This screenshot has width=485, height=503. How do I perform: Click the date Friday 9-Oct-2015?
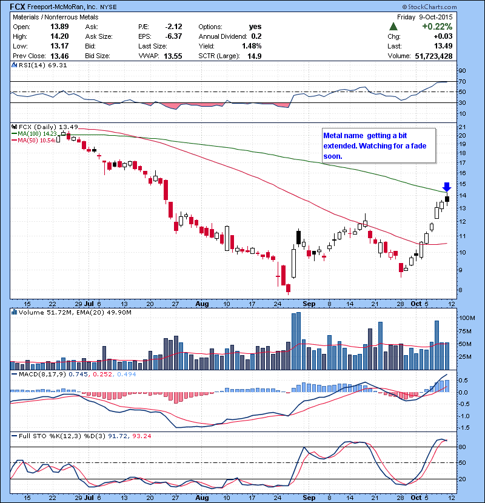pyautogui.click(x=424, y=17)
